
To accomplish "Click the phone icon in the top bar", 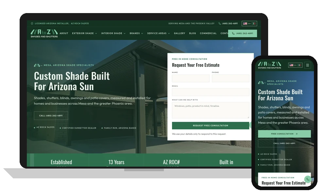I will tap(220, 24).
